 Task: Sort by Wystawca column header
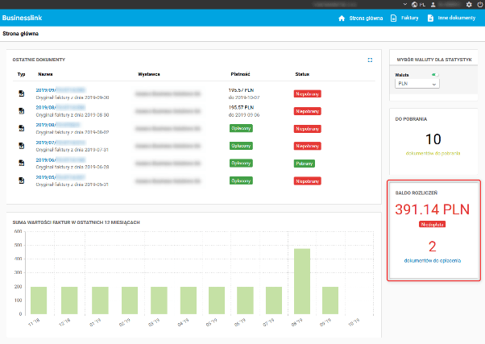pos(149,74)
